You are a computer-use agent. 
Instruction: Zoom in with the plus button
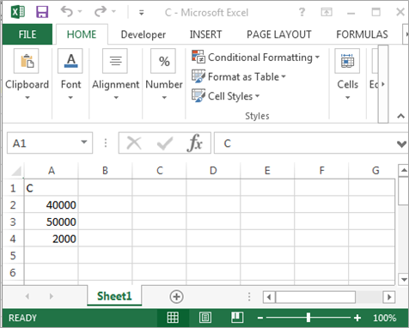[x=357, y=318]
